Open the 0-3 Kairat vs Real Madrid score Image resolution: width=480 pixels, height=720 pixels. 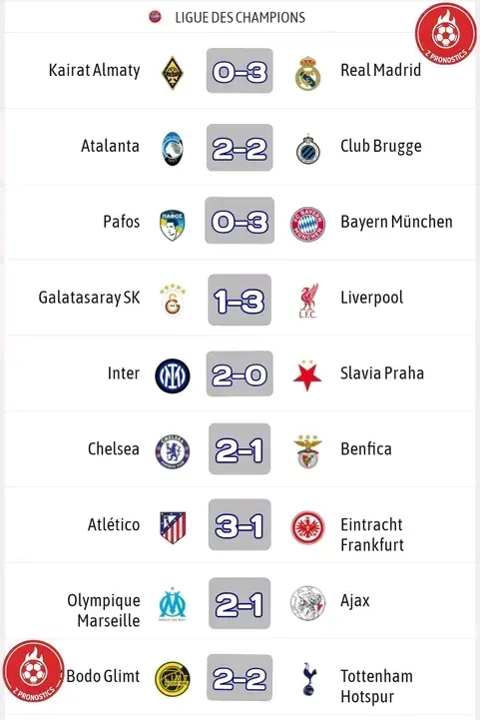(240, 71)
